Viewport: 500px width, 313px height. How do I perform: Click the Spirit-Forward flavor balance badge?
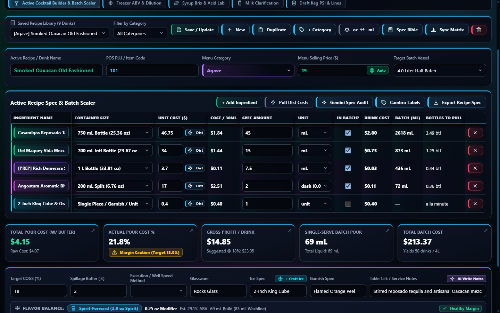pyautogui.click(x=104, y=308)
